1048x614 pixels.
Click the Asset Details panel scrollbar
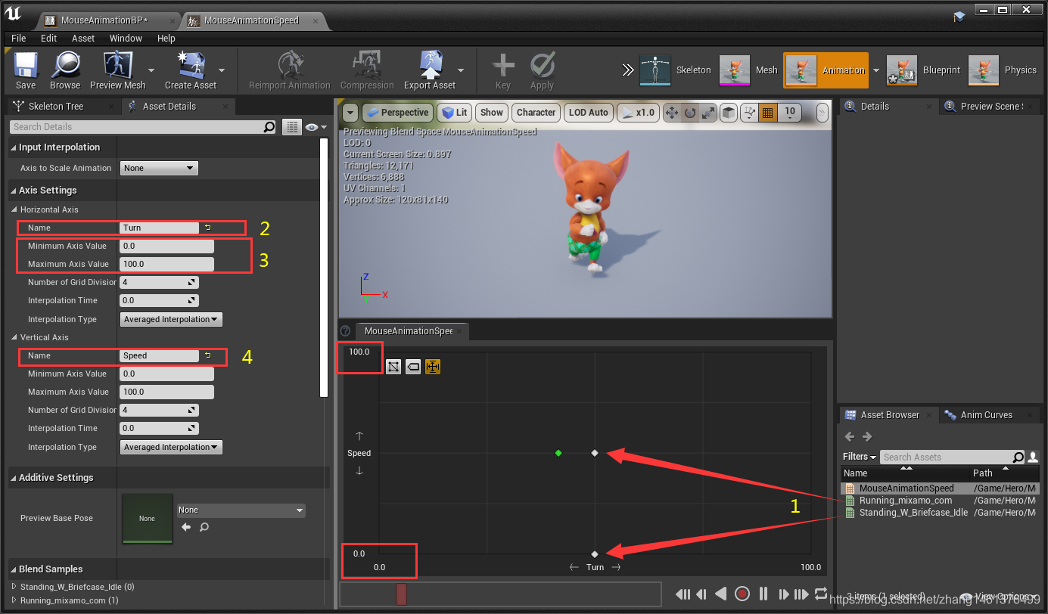(x=324, y=268)
